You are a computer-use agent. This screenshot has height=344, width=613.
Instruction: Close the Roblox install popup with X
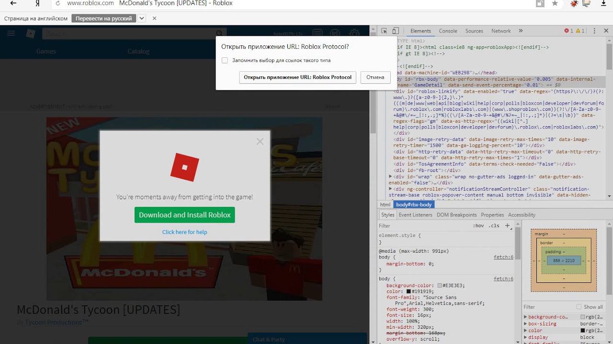(x=260, y=141)
